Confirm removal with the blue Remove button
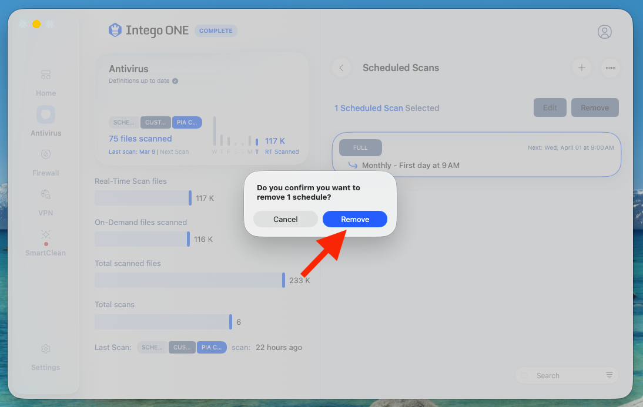Image resolution: width=643 pixels, height=407 pixels. point(355,219)
